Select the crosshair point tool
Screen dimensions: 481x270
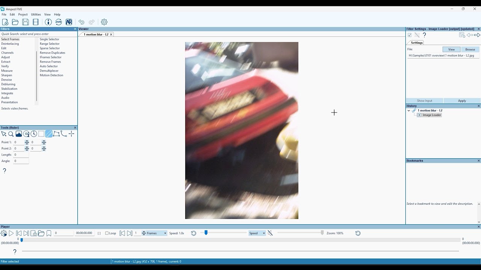pyautogui.click(x=71, y=134)
